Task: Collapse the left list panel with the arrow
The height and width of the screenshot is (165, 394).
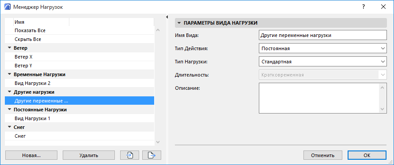Action: [167, 17]
